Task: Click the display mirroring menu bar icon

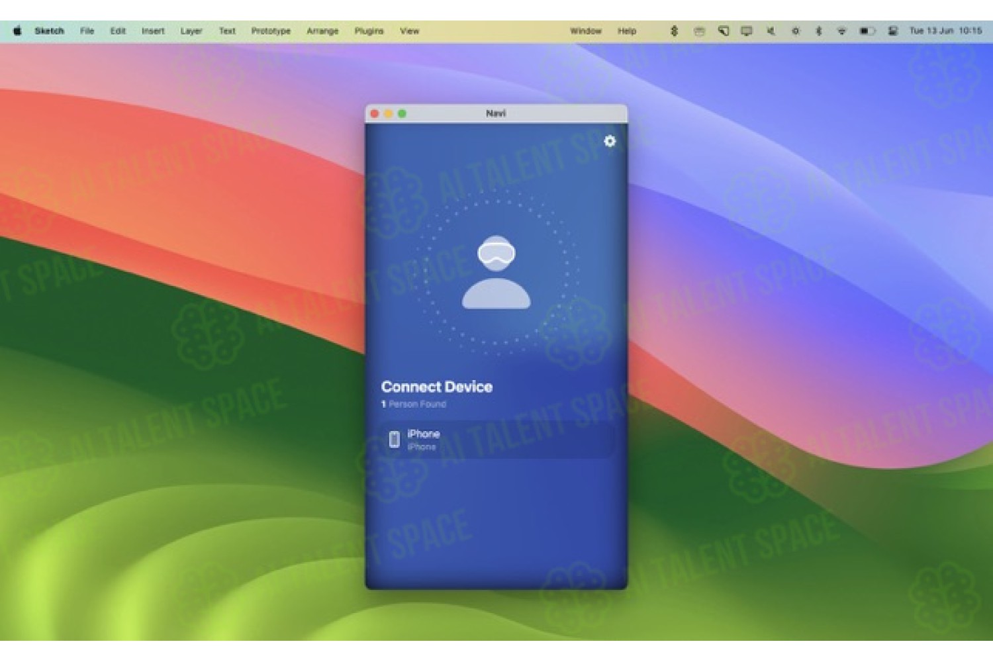Action: (747, 30)
